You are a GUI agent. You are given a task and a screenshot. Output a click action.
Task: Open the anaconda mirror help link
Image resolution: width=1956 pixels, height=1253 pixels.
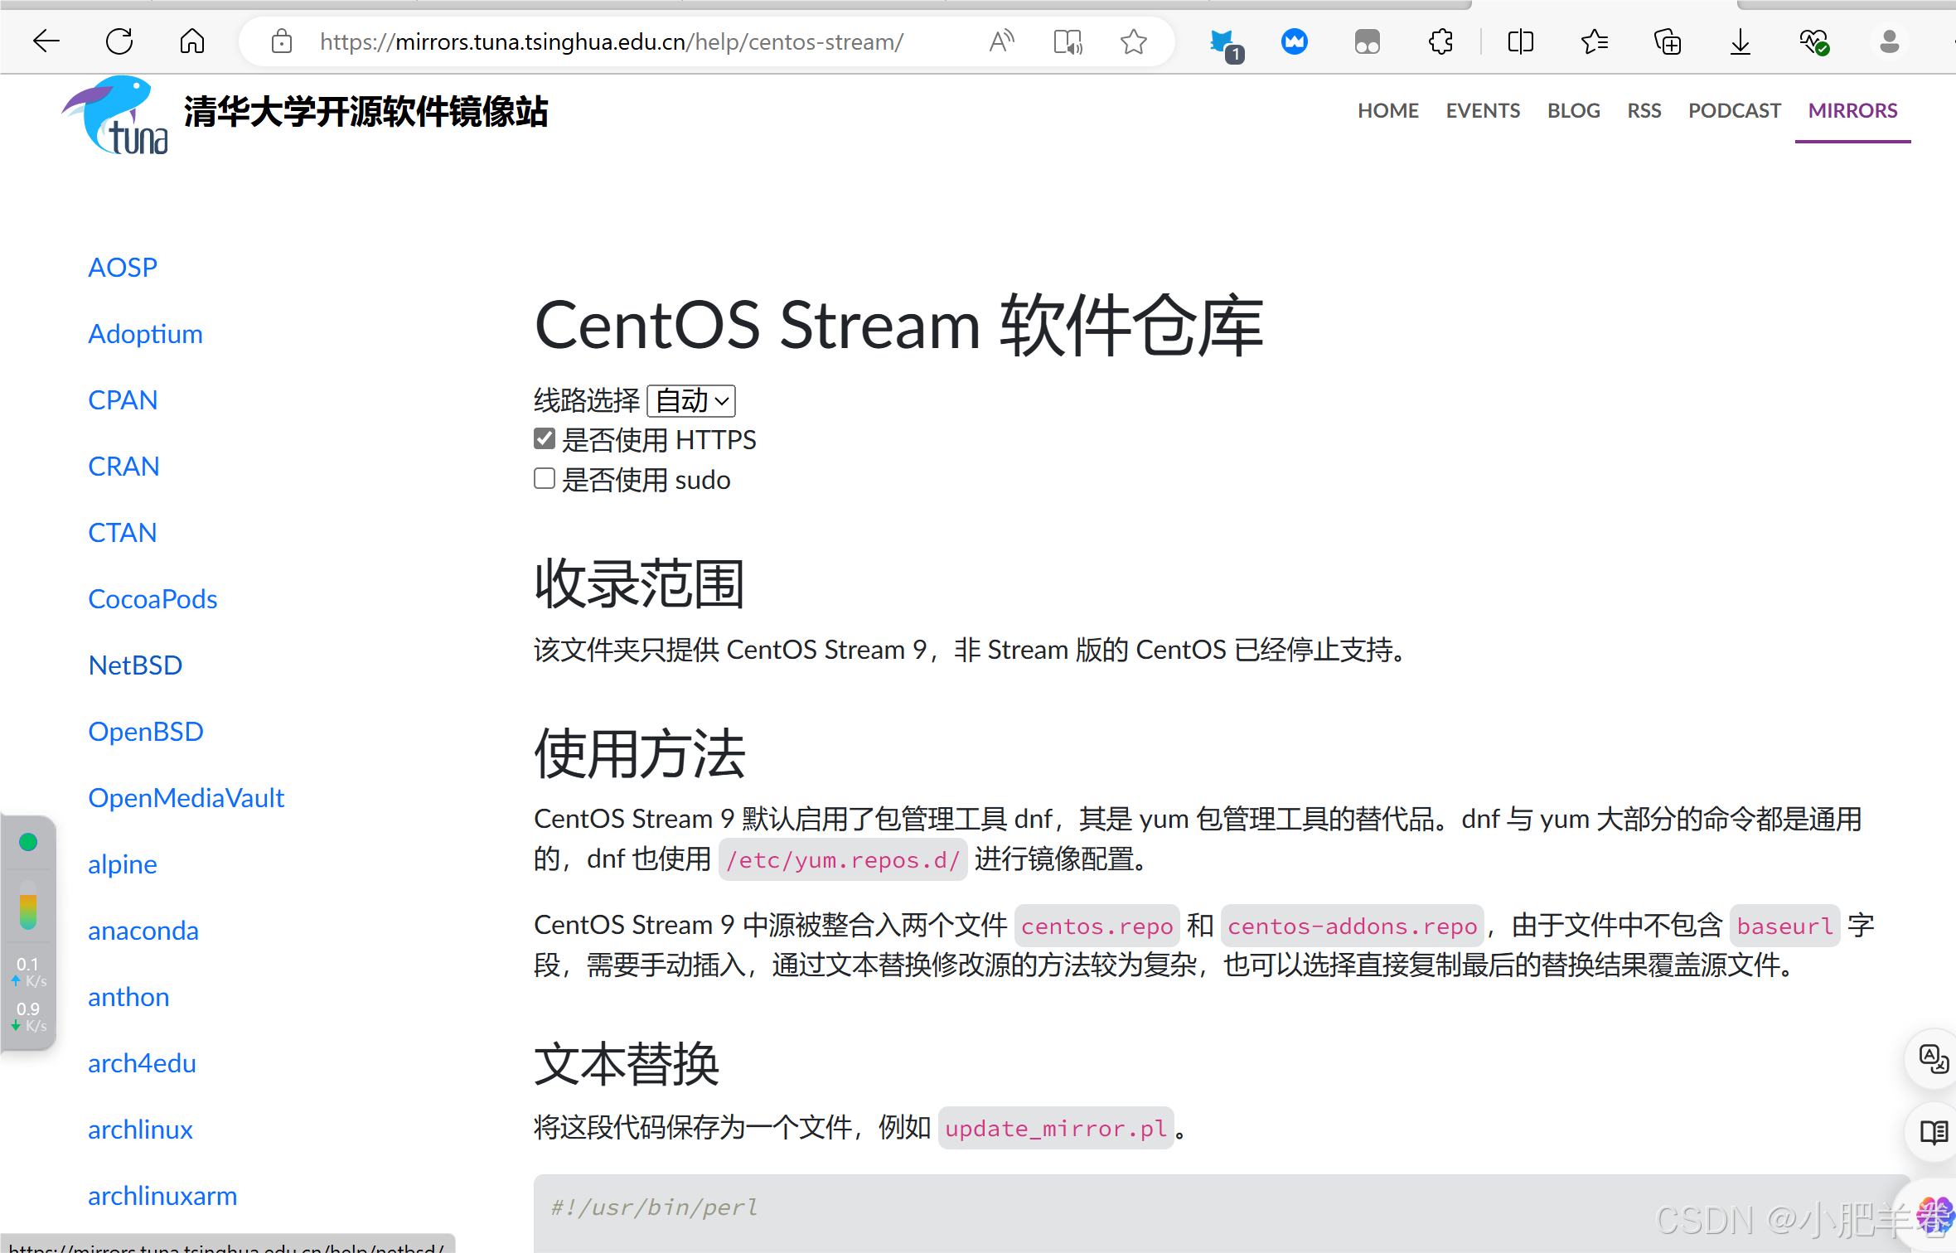pos(143,930)
